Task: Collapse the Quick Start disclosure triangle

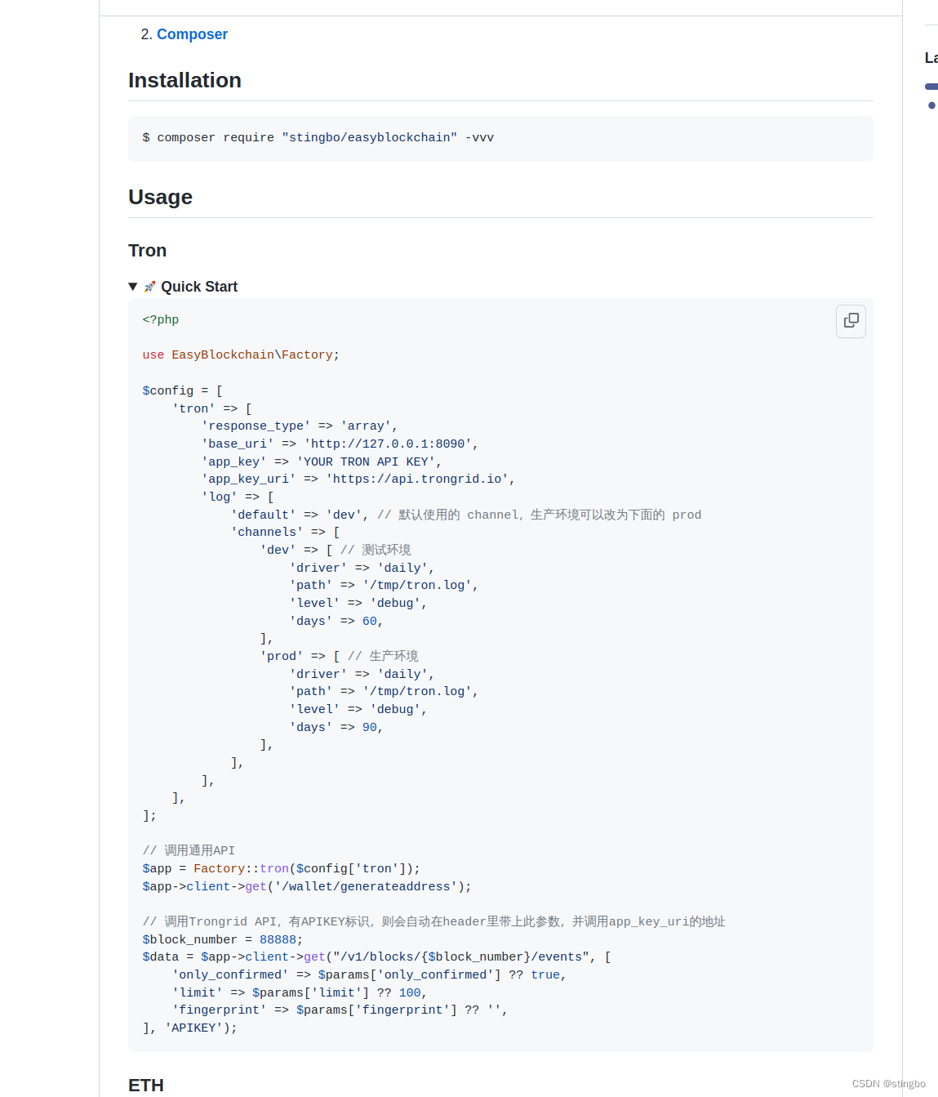Action: coord(133,287)
